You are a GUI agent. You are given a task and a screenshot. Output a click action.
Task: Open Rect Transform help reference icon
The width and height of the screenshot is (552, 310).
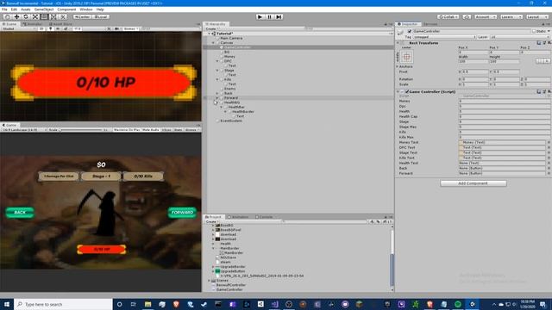[x=538, y=42]
